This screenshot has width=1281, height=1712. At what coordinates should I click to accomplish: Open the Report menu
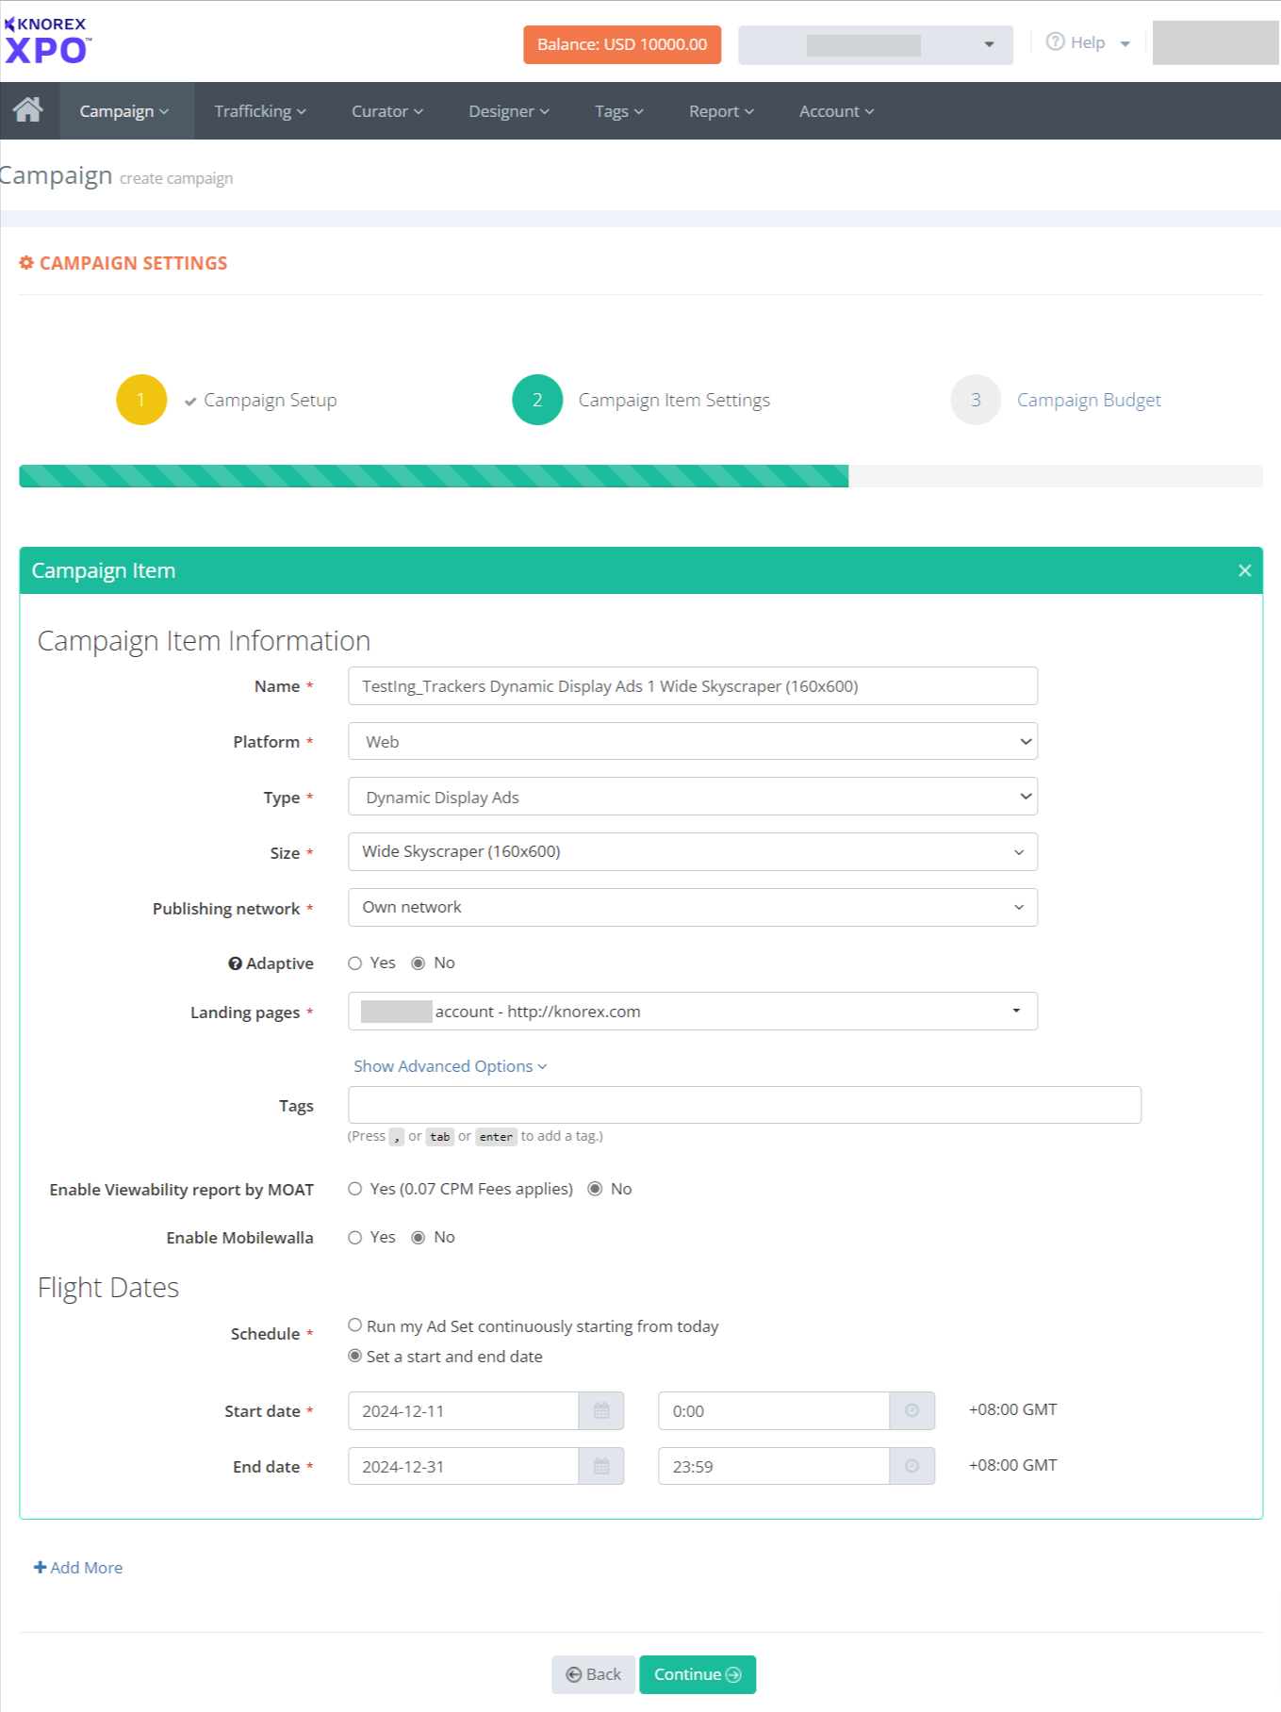coord(720,111)
